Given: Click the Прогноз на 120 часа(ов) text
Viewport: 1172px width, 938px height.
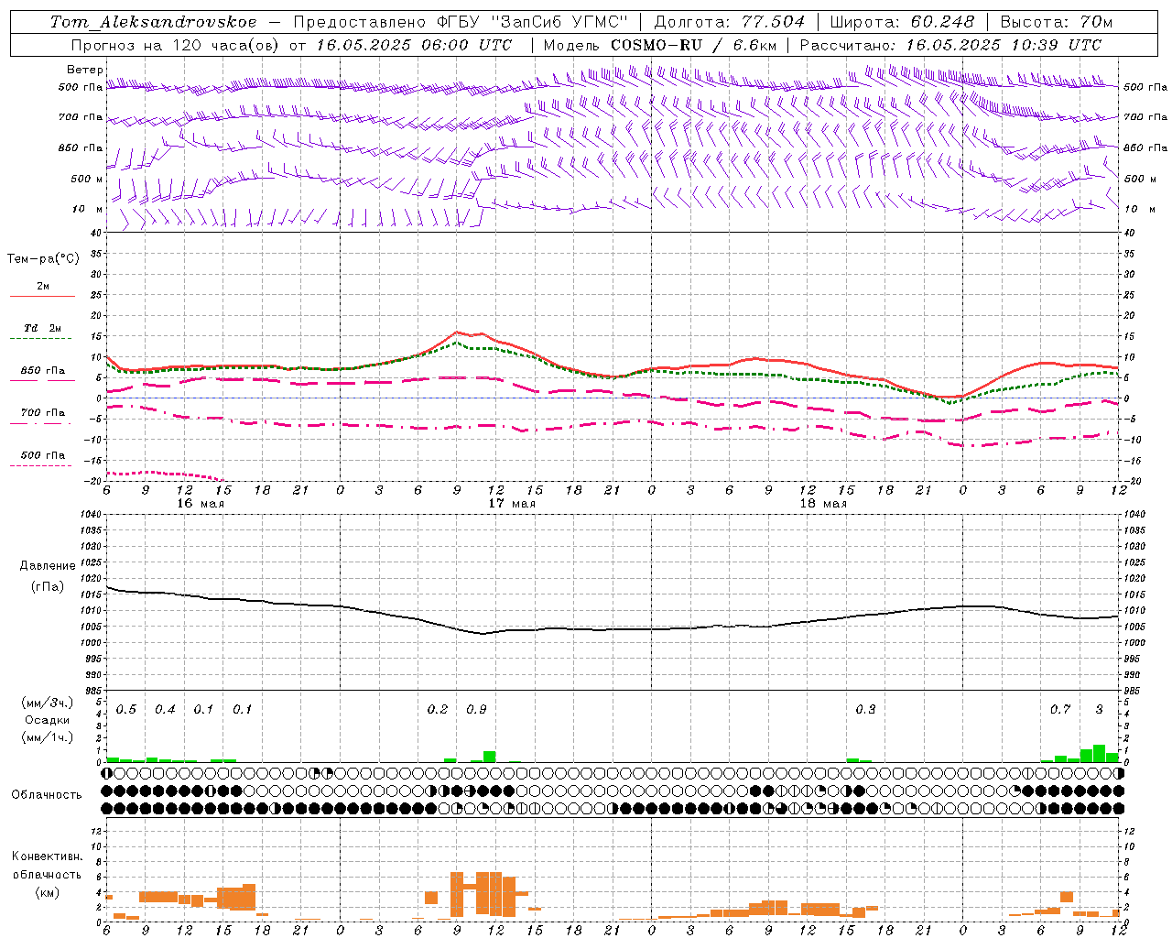Looking at the screenshot, I should [x=175, y=45].
